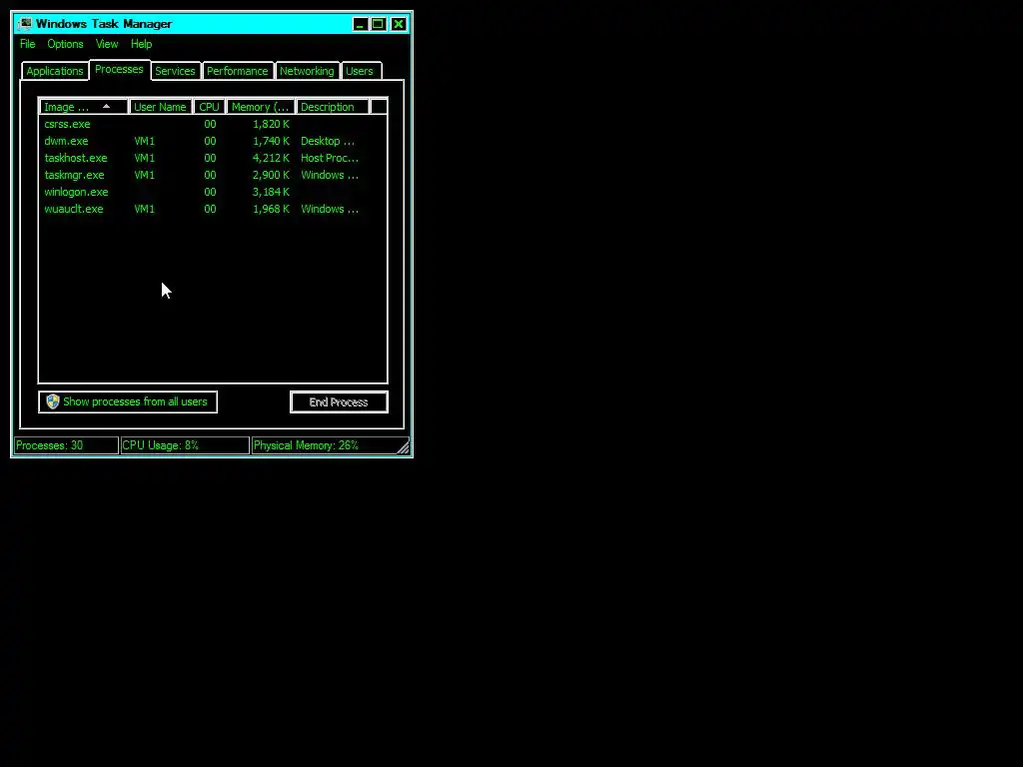Click the Windows Task Manager title text
The width and height of the screenshot is (1023, 767).
coord(104,24)
